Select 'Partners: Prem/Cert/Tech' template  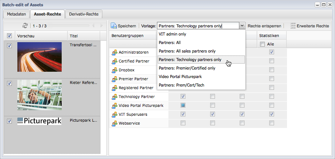coord(201,85)
